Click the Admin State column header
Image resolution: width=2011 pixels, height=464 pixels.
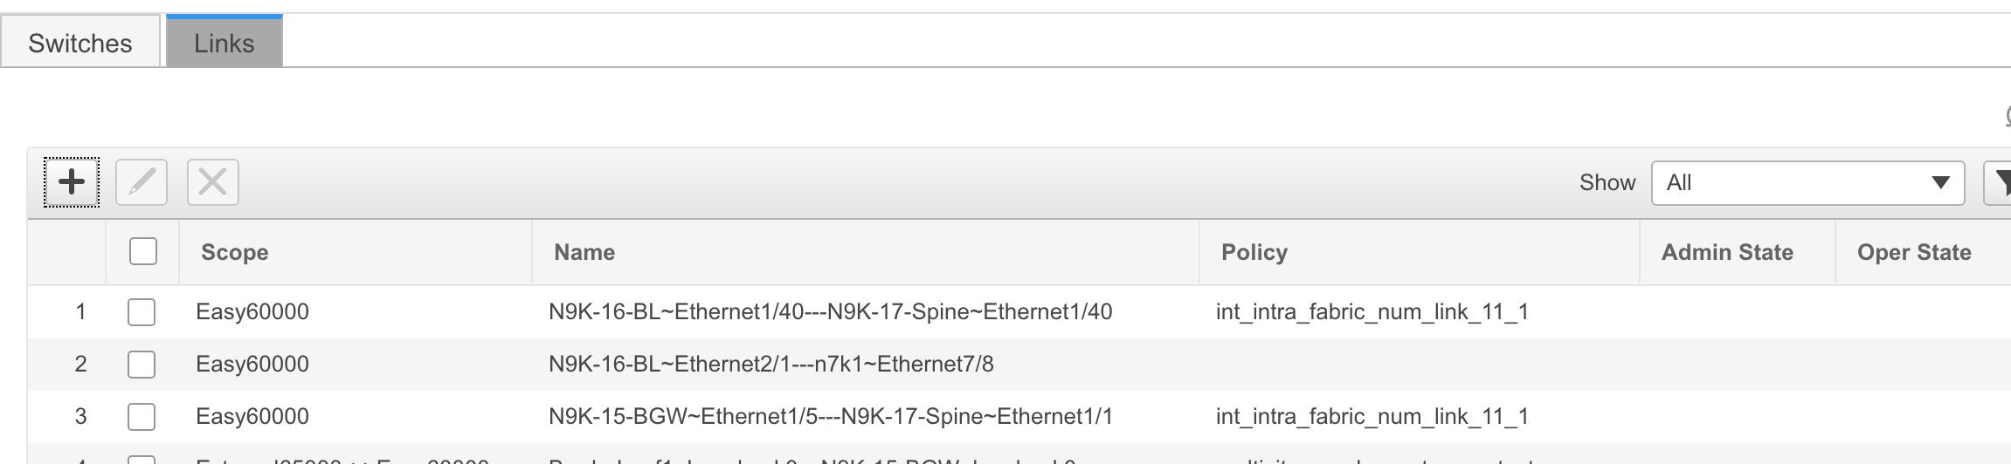[1727, 252]
